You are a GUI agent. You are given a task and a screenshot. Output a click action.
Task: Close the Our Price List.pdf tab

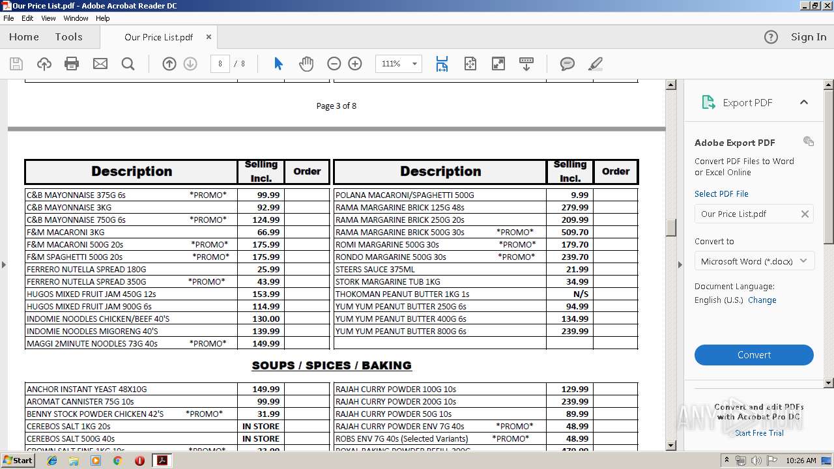tap(208, 37)
